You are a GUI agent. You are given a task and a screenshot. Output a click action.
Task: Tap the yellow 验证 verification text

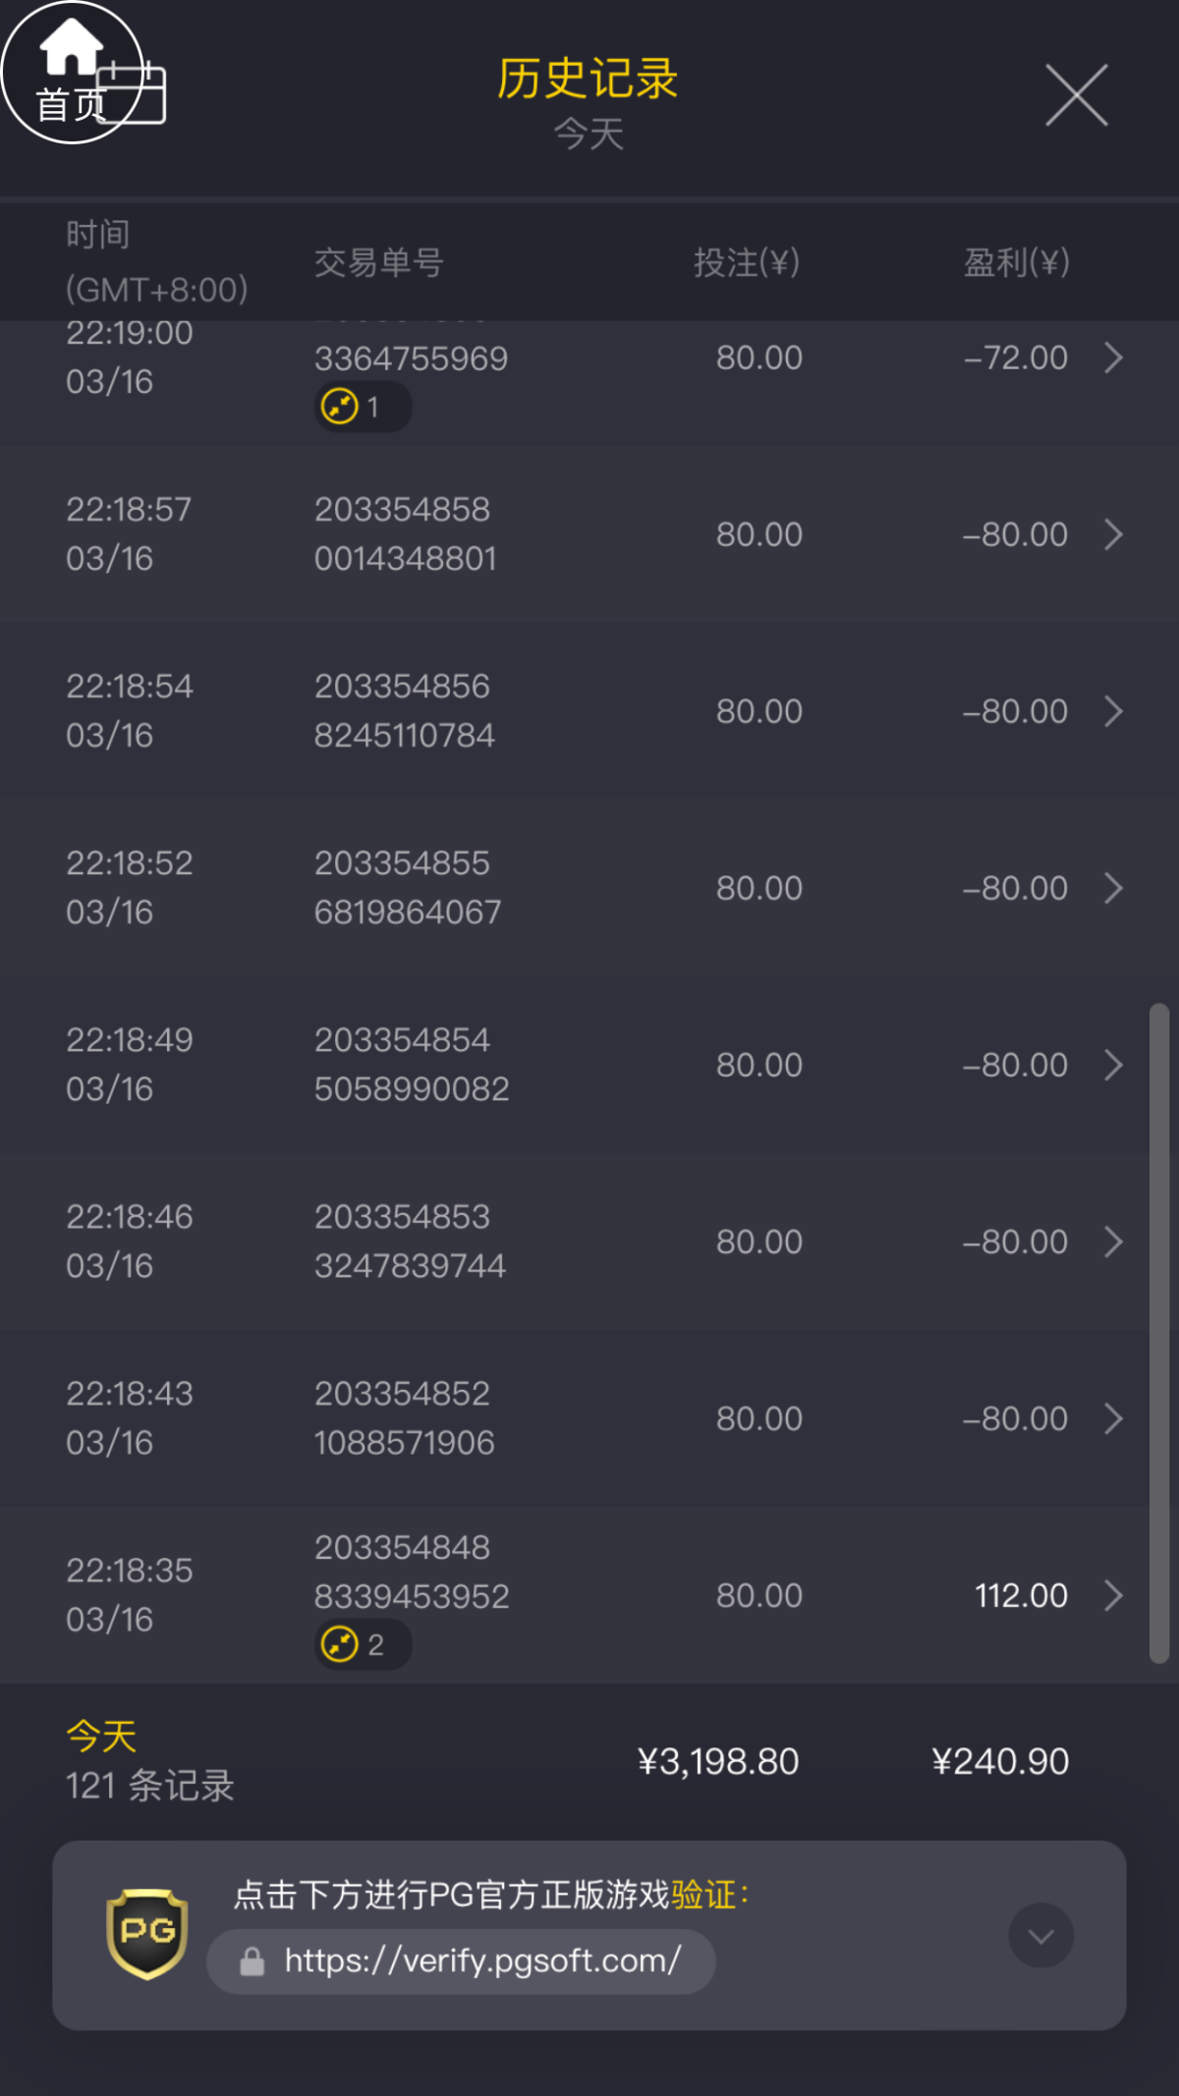703,1895
